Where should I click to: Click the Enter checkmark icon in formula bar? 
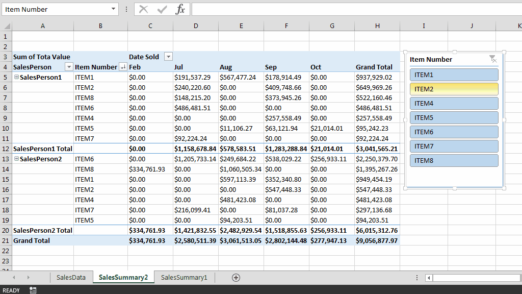[162, 9]
